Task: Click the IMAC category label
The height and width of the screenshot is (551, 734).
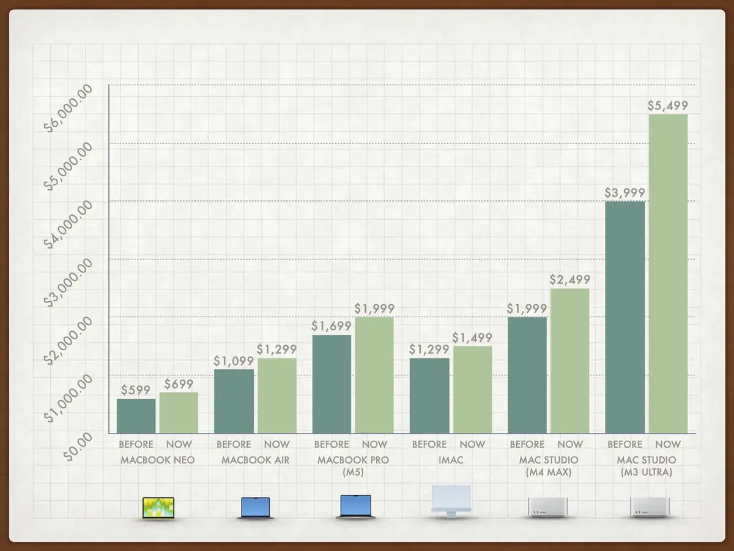Action: [x=451, y=460]
